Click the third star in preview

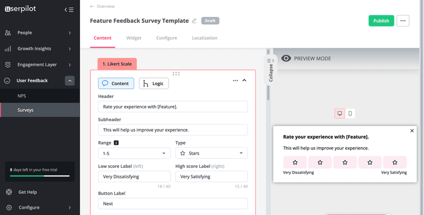pos(345,163)
